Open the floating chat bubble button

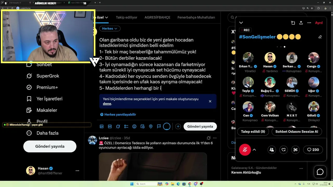320,172
